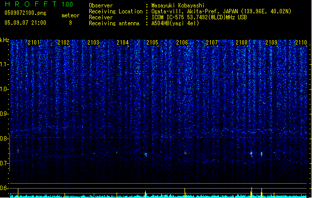The image size is (312, 198).
Task: Click the meteor echo just before 2109
Action: [262, 154]
